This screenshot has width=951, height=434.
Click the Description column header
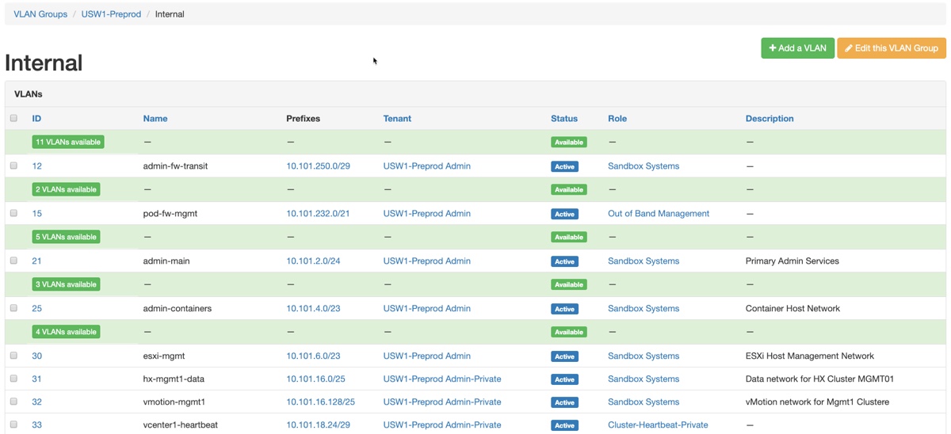point(769,119)
